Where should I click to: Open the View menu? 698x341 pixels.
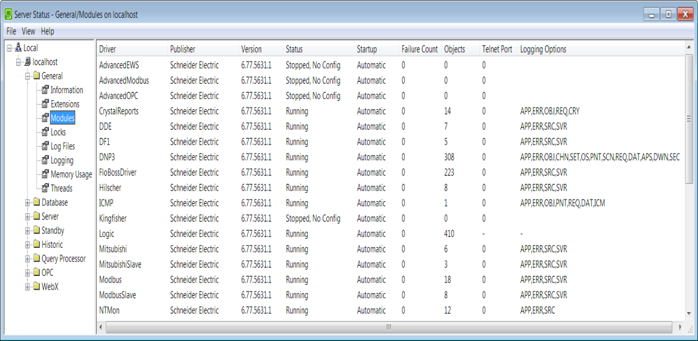point(29,32)
